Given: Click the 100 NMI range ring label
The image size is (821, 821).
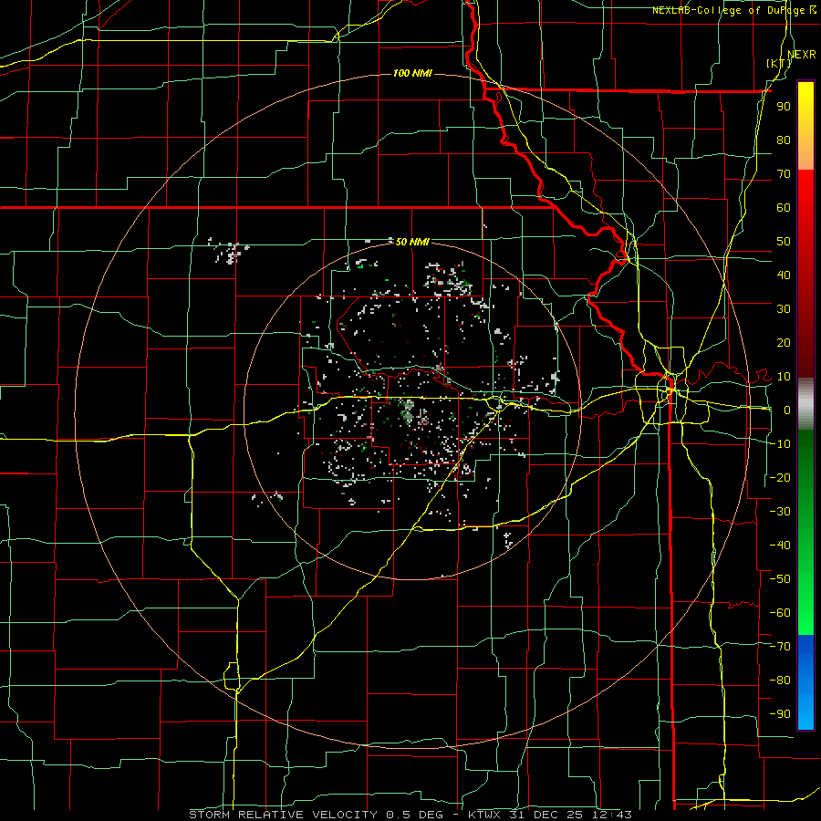Looking at the screenshot, I should [x=412, y=73].
